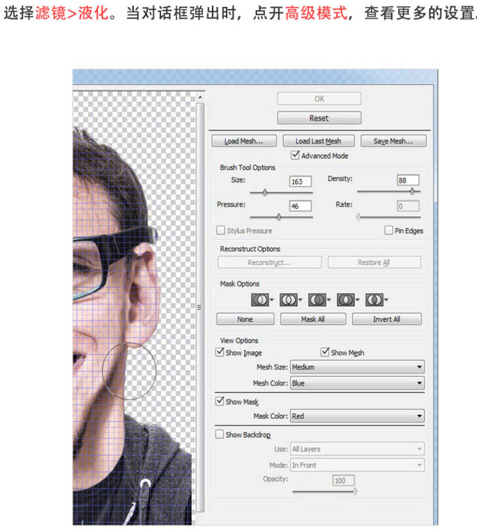Toggle the Show Image checkbox

click(x=220, y=352)
